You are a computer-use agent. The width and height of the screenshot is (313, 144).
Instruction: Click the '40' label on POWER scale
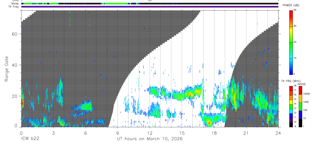point(295,10)
